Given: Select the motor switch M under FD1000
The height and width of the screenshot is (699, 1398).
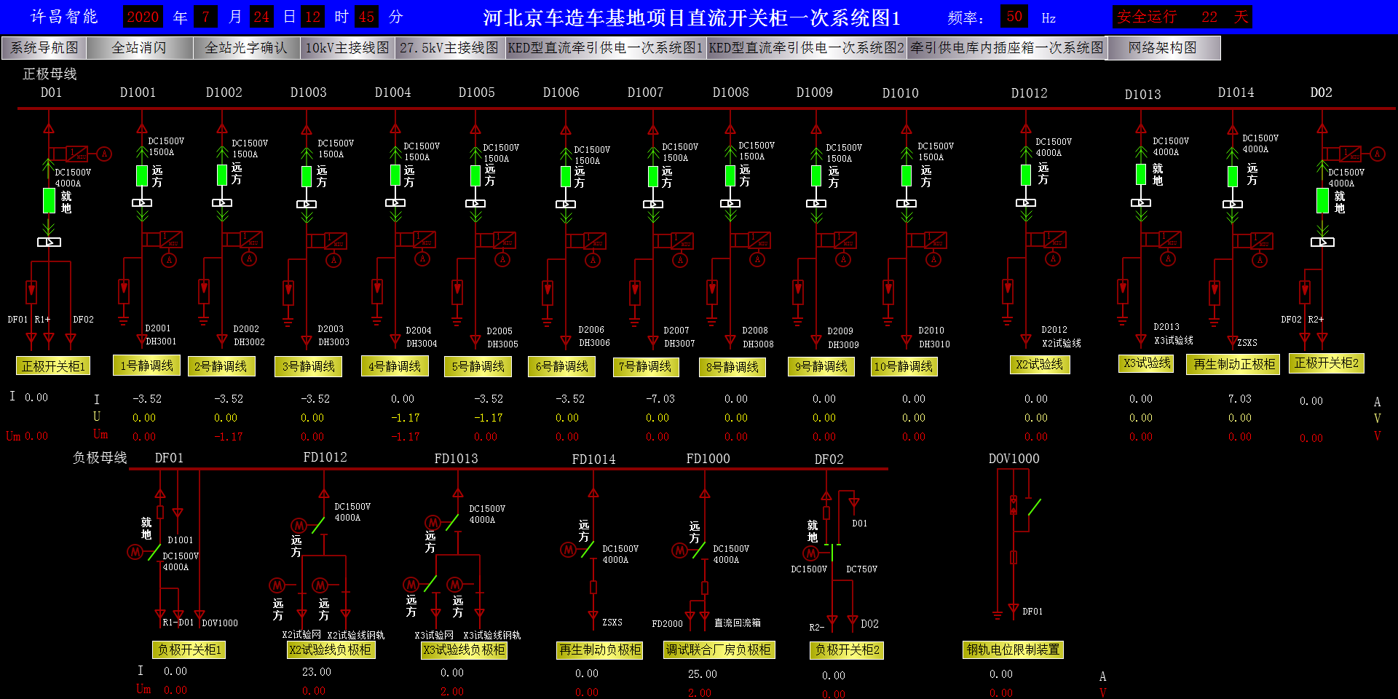Looking at the screenshot, I should point(679,550).
